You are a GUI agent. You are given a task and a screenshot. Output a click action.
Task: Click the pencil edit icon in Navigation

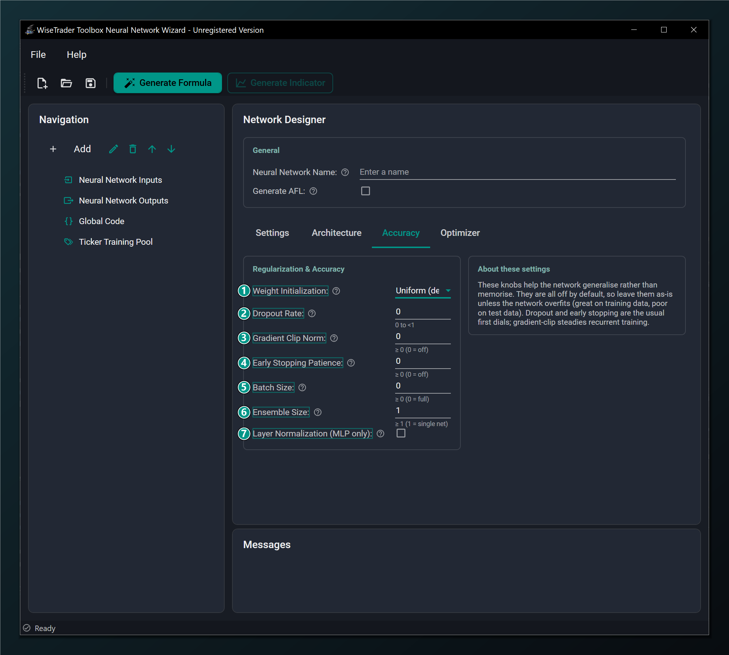[114, 149]
